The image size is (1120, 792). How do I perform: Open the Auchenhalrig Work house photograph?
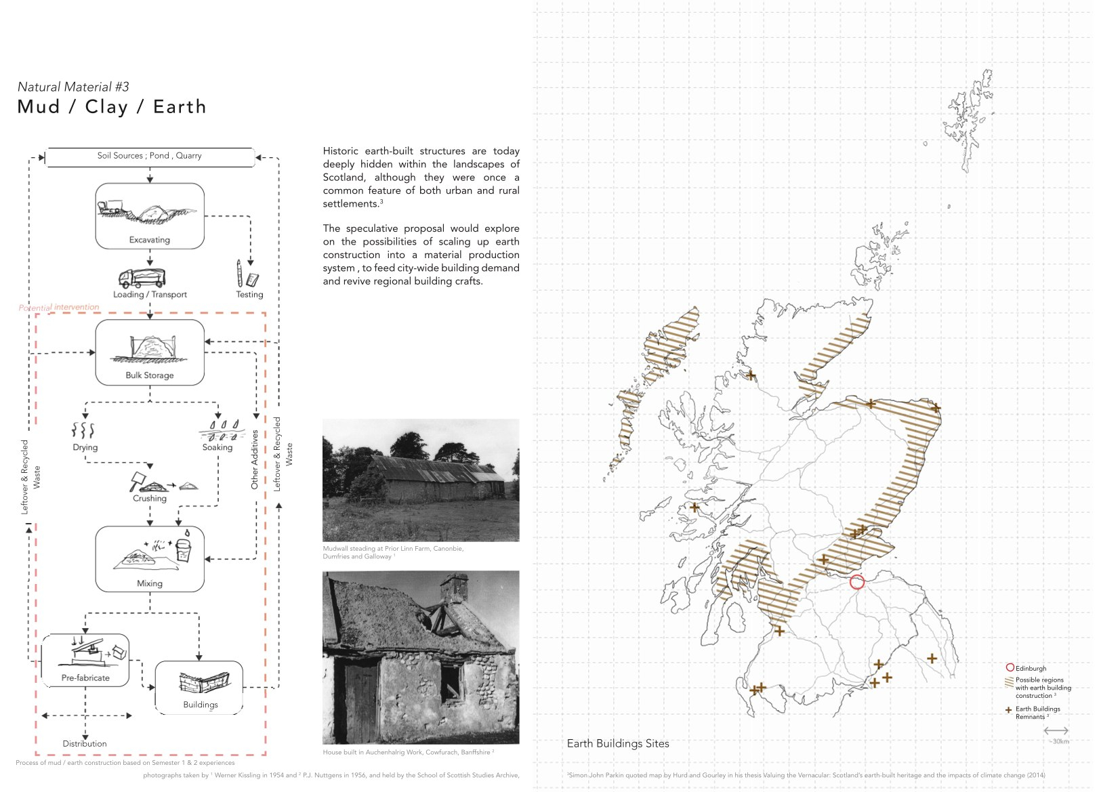pyautogui.click(x=421, y=657)
